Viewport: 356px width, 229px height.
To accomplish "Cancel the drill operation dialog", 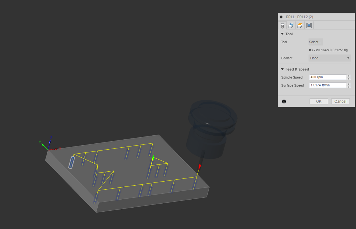I will [x=340, y=101].
